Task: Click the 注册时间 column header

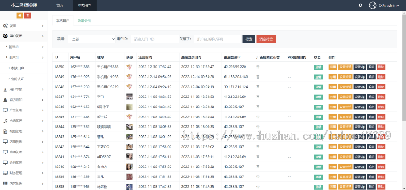Action: (x=145, y=57)
